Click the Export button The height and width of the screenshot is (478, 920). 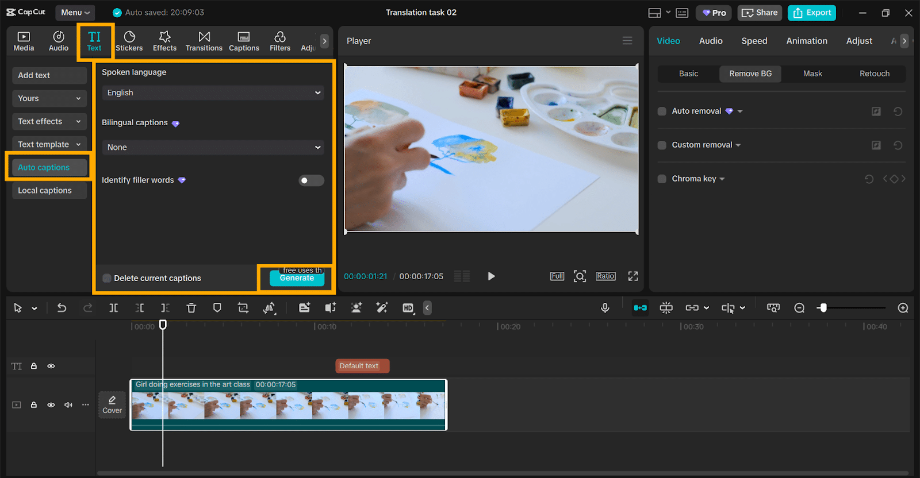(x=812, y=13)
